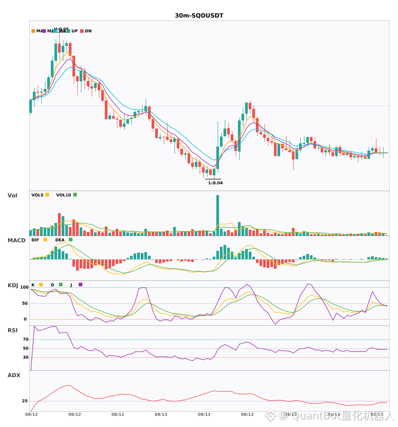Click the UP legend label

pyautogui.click(x=75, y=31)
